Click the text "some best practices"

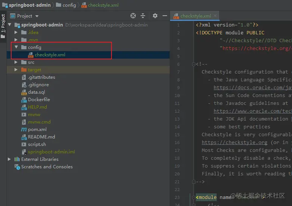pos(242,127)
